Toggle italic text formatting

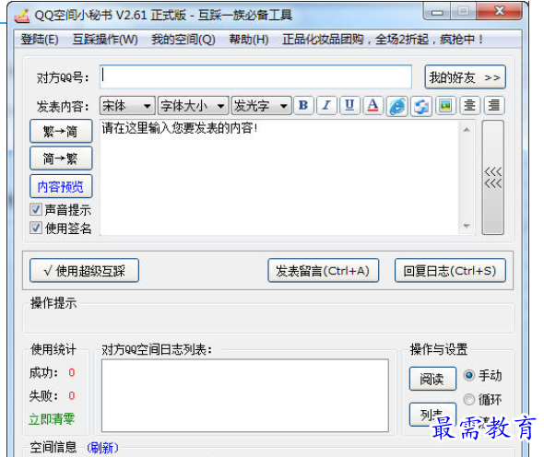(x=326, y=105)
